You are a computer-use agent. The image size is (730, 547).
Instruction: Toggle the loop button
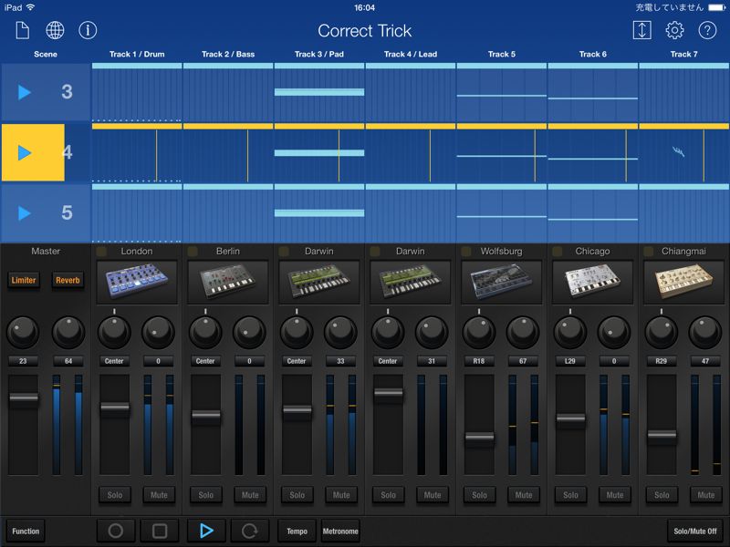pyautogui.click(x=250, y=531)
